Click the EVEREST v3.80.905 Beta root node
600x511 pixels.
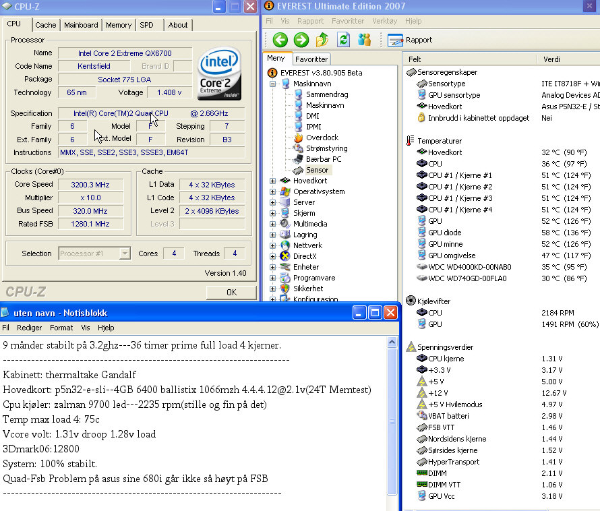pos(321,73)
